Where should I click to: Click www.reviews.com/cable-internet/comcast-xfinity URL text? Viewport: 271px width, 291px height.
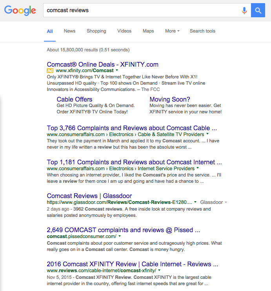(x=102, y=271)
